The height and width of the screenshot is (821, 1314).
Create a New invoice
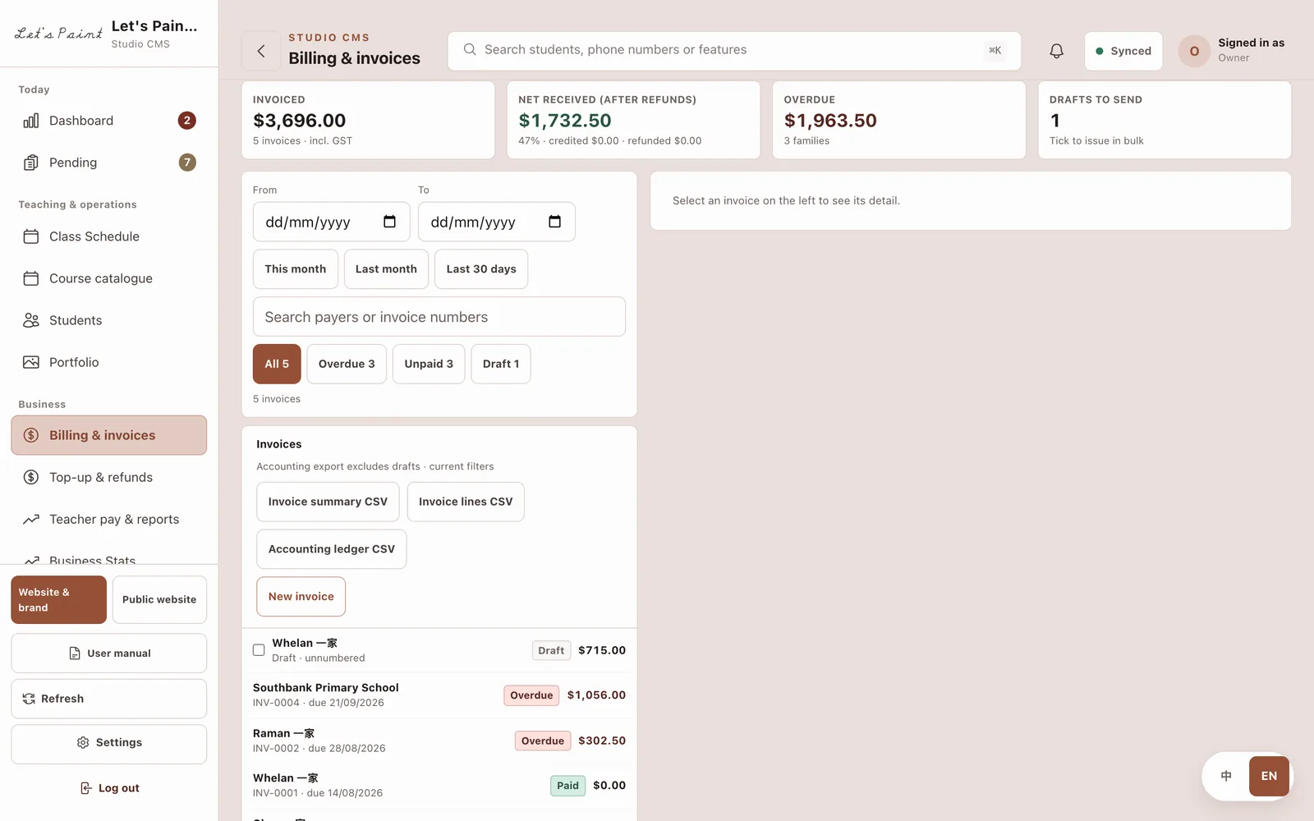[301, 597]
